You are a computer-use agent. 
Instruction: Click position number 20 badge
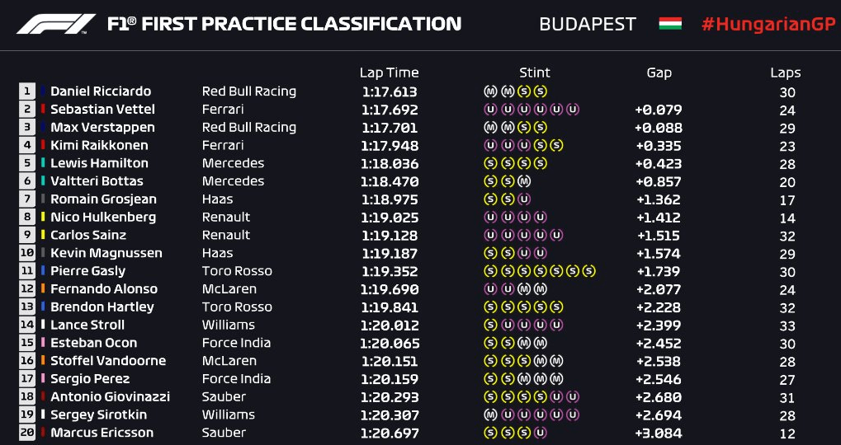[x=26, y=433]
